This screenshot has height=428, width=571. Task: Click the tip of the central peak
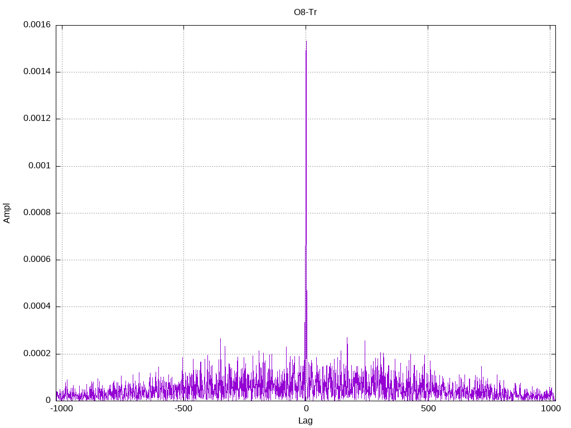(306, 41)
